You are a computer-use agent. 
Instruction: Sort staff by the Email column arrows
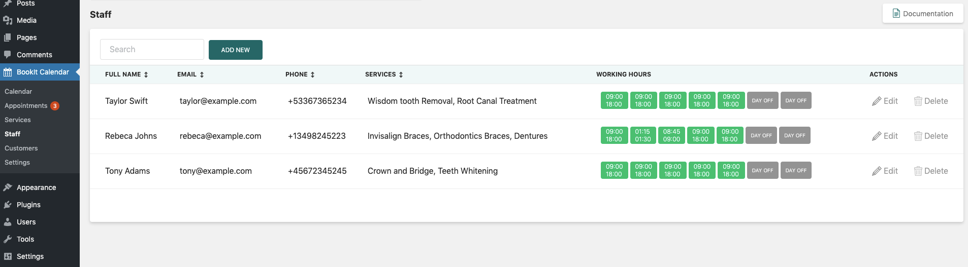point(202,74)
